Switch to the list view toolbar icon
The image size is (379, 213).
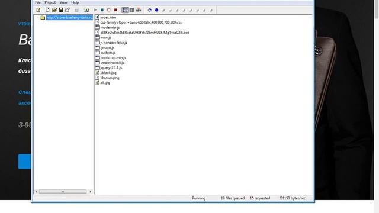[x=125, y=10]
